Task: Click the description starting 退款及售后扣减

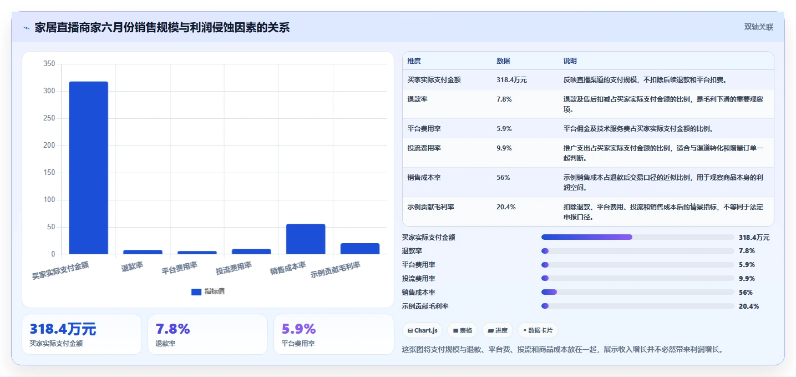Action: pos(663,104)
